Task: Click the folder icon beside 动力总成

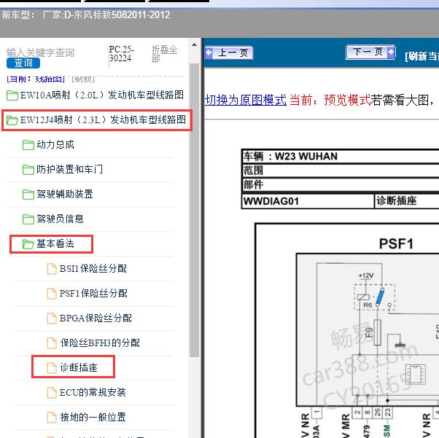Action: (28, 145)
